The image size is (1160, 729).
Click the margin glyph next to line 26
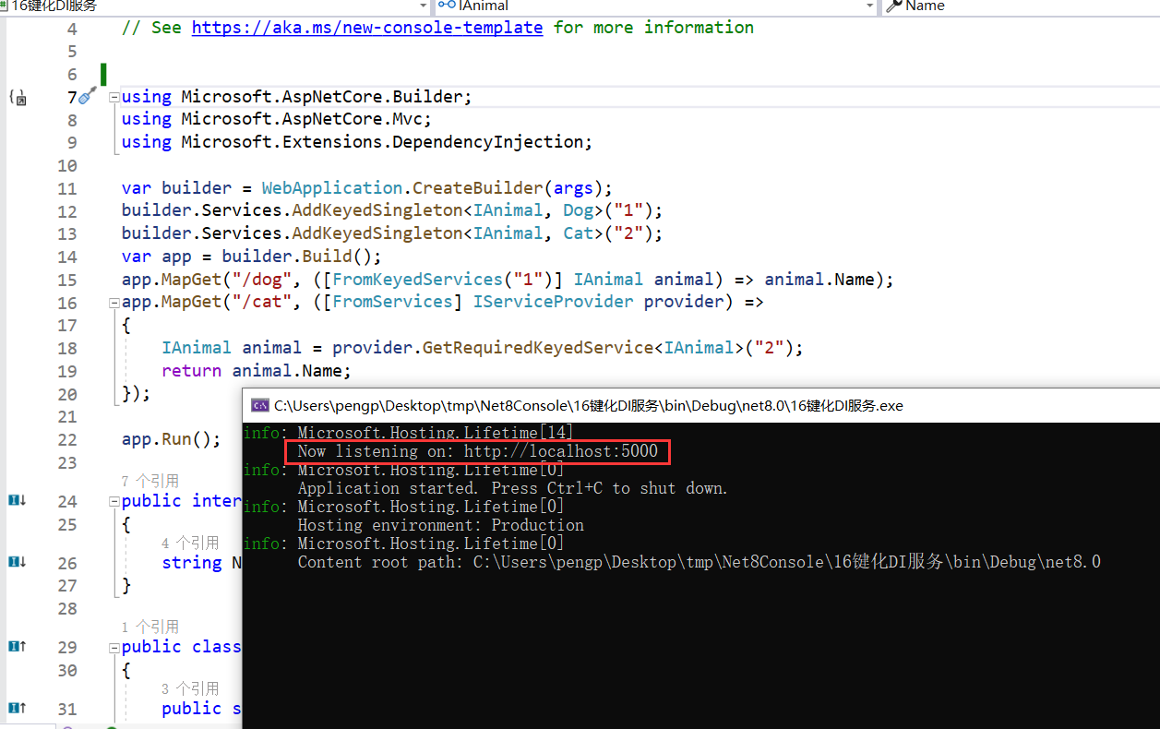coord(17,562)
